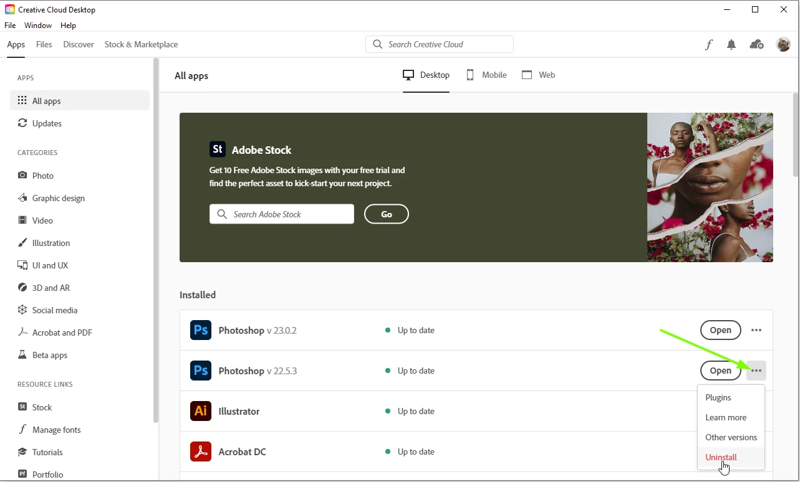800x482 pixels.
Task: Open the File menu
Action: pyautogui.click(x=10, y=26)
